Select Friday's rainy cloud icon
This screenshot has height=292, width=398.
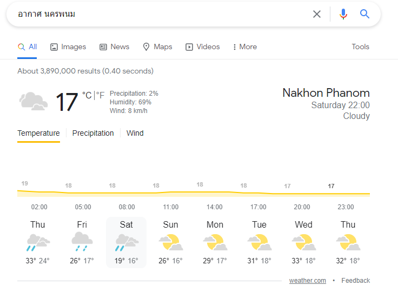click(x=82, y=242)
